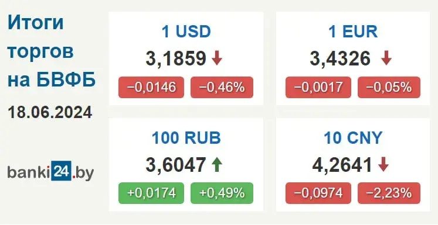The width and height of the screenshot is (438, 225).
Task: Click the red down arrow beside CNY rate
Action: 383,165
